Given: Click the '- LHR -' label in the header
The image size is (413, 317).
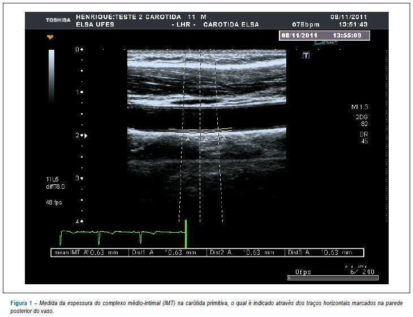Looking at the screenshot, I should (x=183, y=24).
